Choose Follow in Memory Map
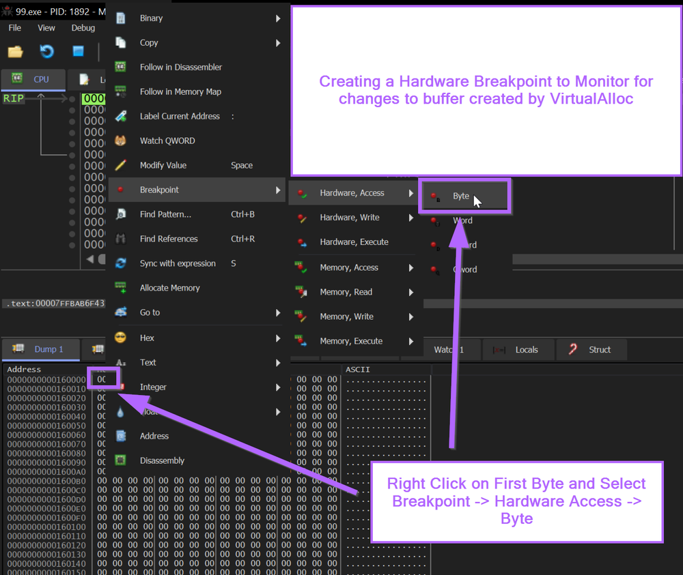 pos(180,92)
